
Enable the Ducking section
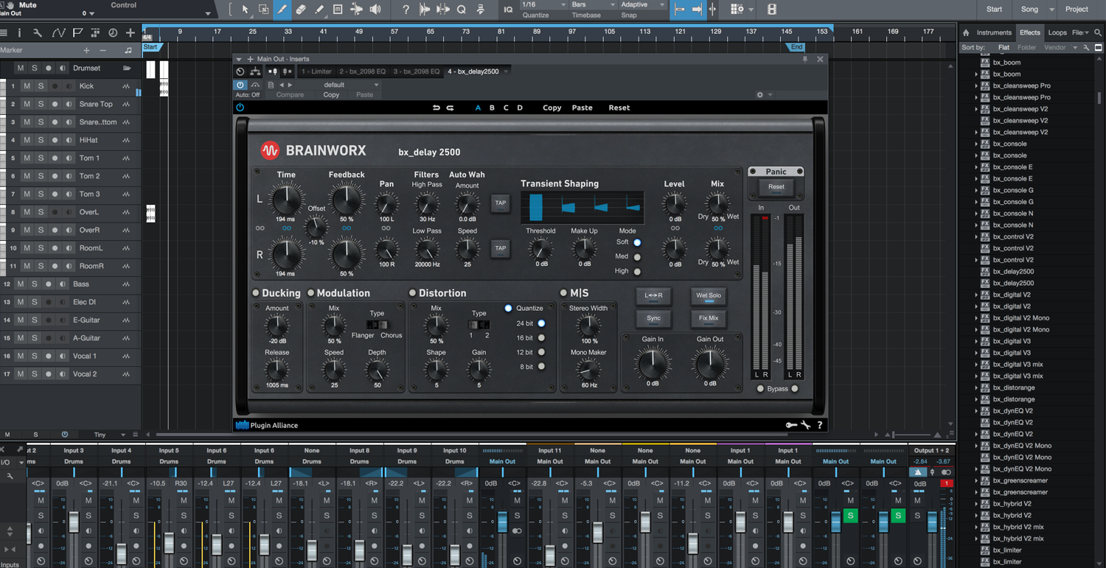click(x=256, y=293)
